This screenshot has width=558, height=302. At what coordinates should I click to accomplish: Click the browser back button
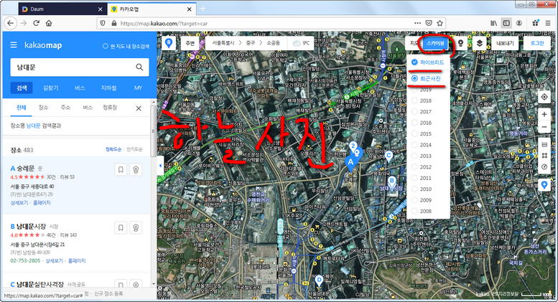[x=11, y=24]
